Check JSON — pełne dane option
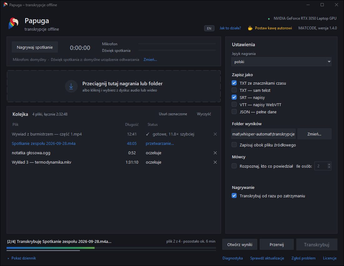344x266 pixels. 234,112
